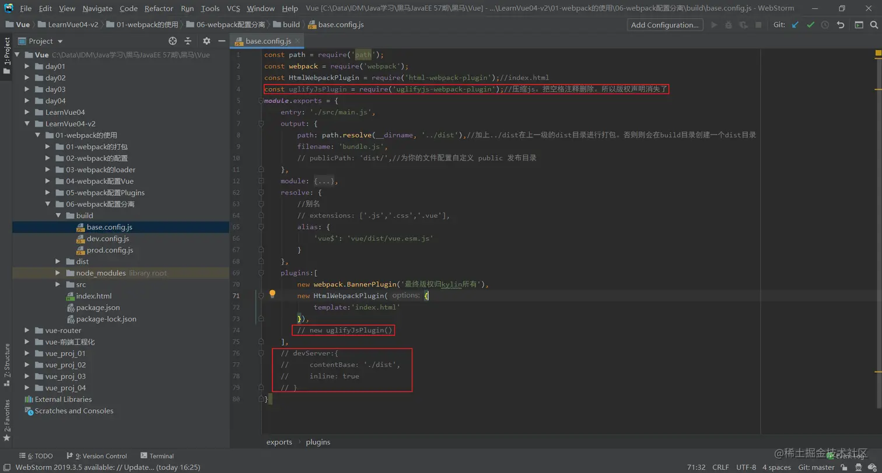Click the code fold toggle at line 62 resolve
The image size is (882, 473).
tap(260, 192)
